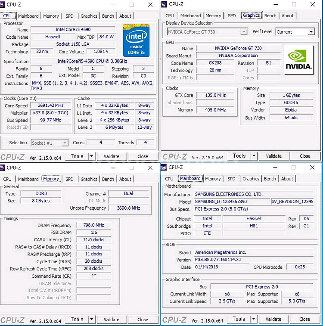323x326 pixels.
Task: Click Tools button in Graphics window
Action: pyautogui.click(x=239, y=156)
